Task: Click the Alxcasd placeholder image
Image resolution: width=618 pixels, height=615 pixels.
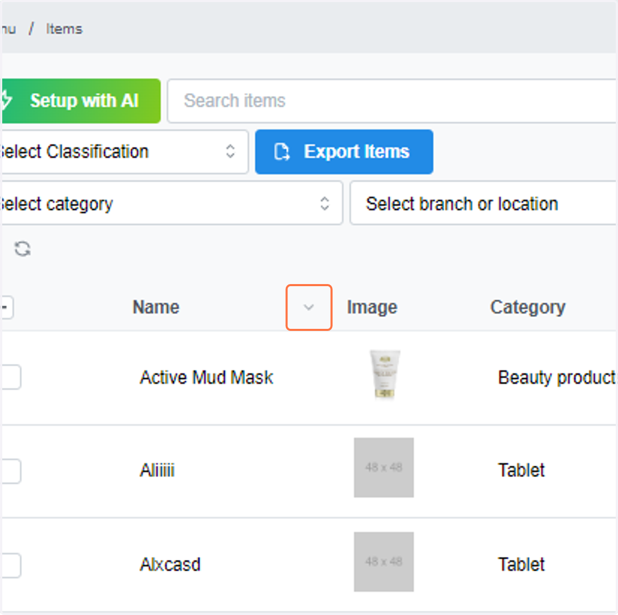Action: point(384,561)
